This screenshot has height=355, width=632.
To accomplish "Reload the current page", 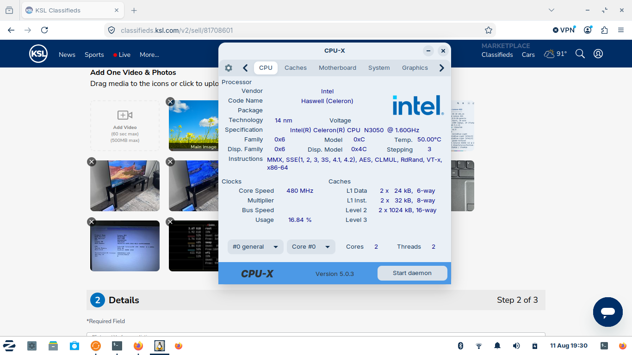I will [44, 30].
